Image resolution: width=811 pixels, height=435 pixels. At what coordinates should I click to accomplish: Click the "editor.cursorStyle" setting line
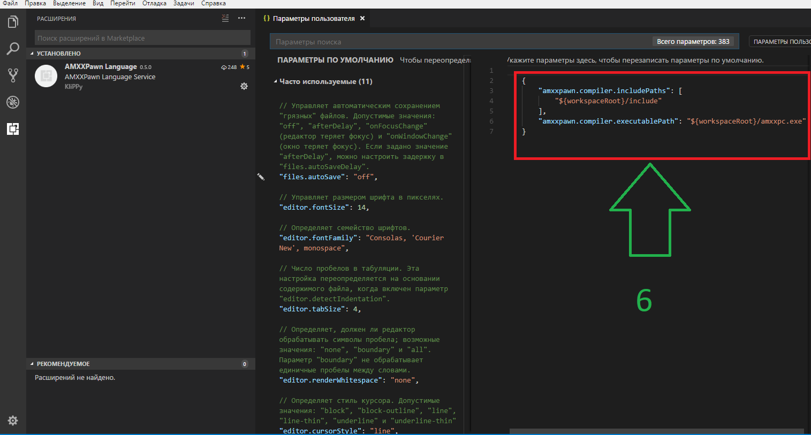338,431
